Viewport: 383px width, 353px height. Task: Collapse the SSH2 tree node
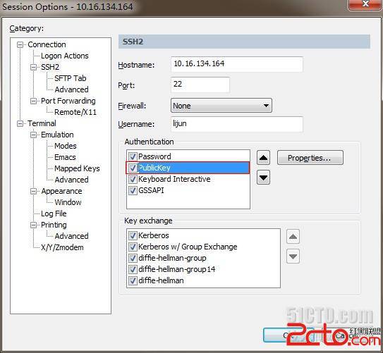33,67
